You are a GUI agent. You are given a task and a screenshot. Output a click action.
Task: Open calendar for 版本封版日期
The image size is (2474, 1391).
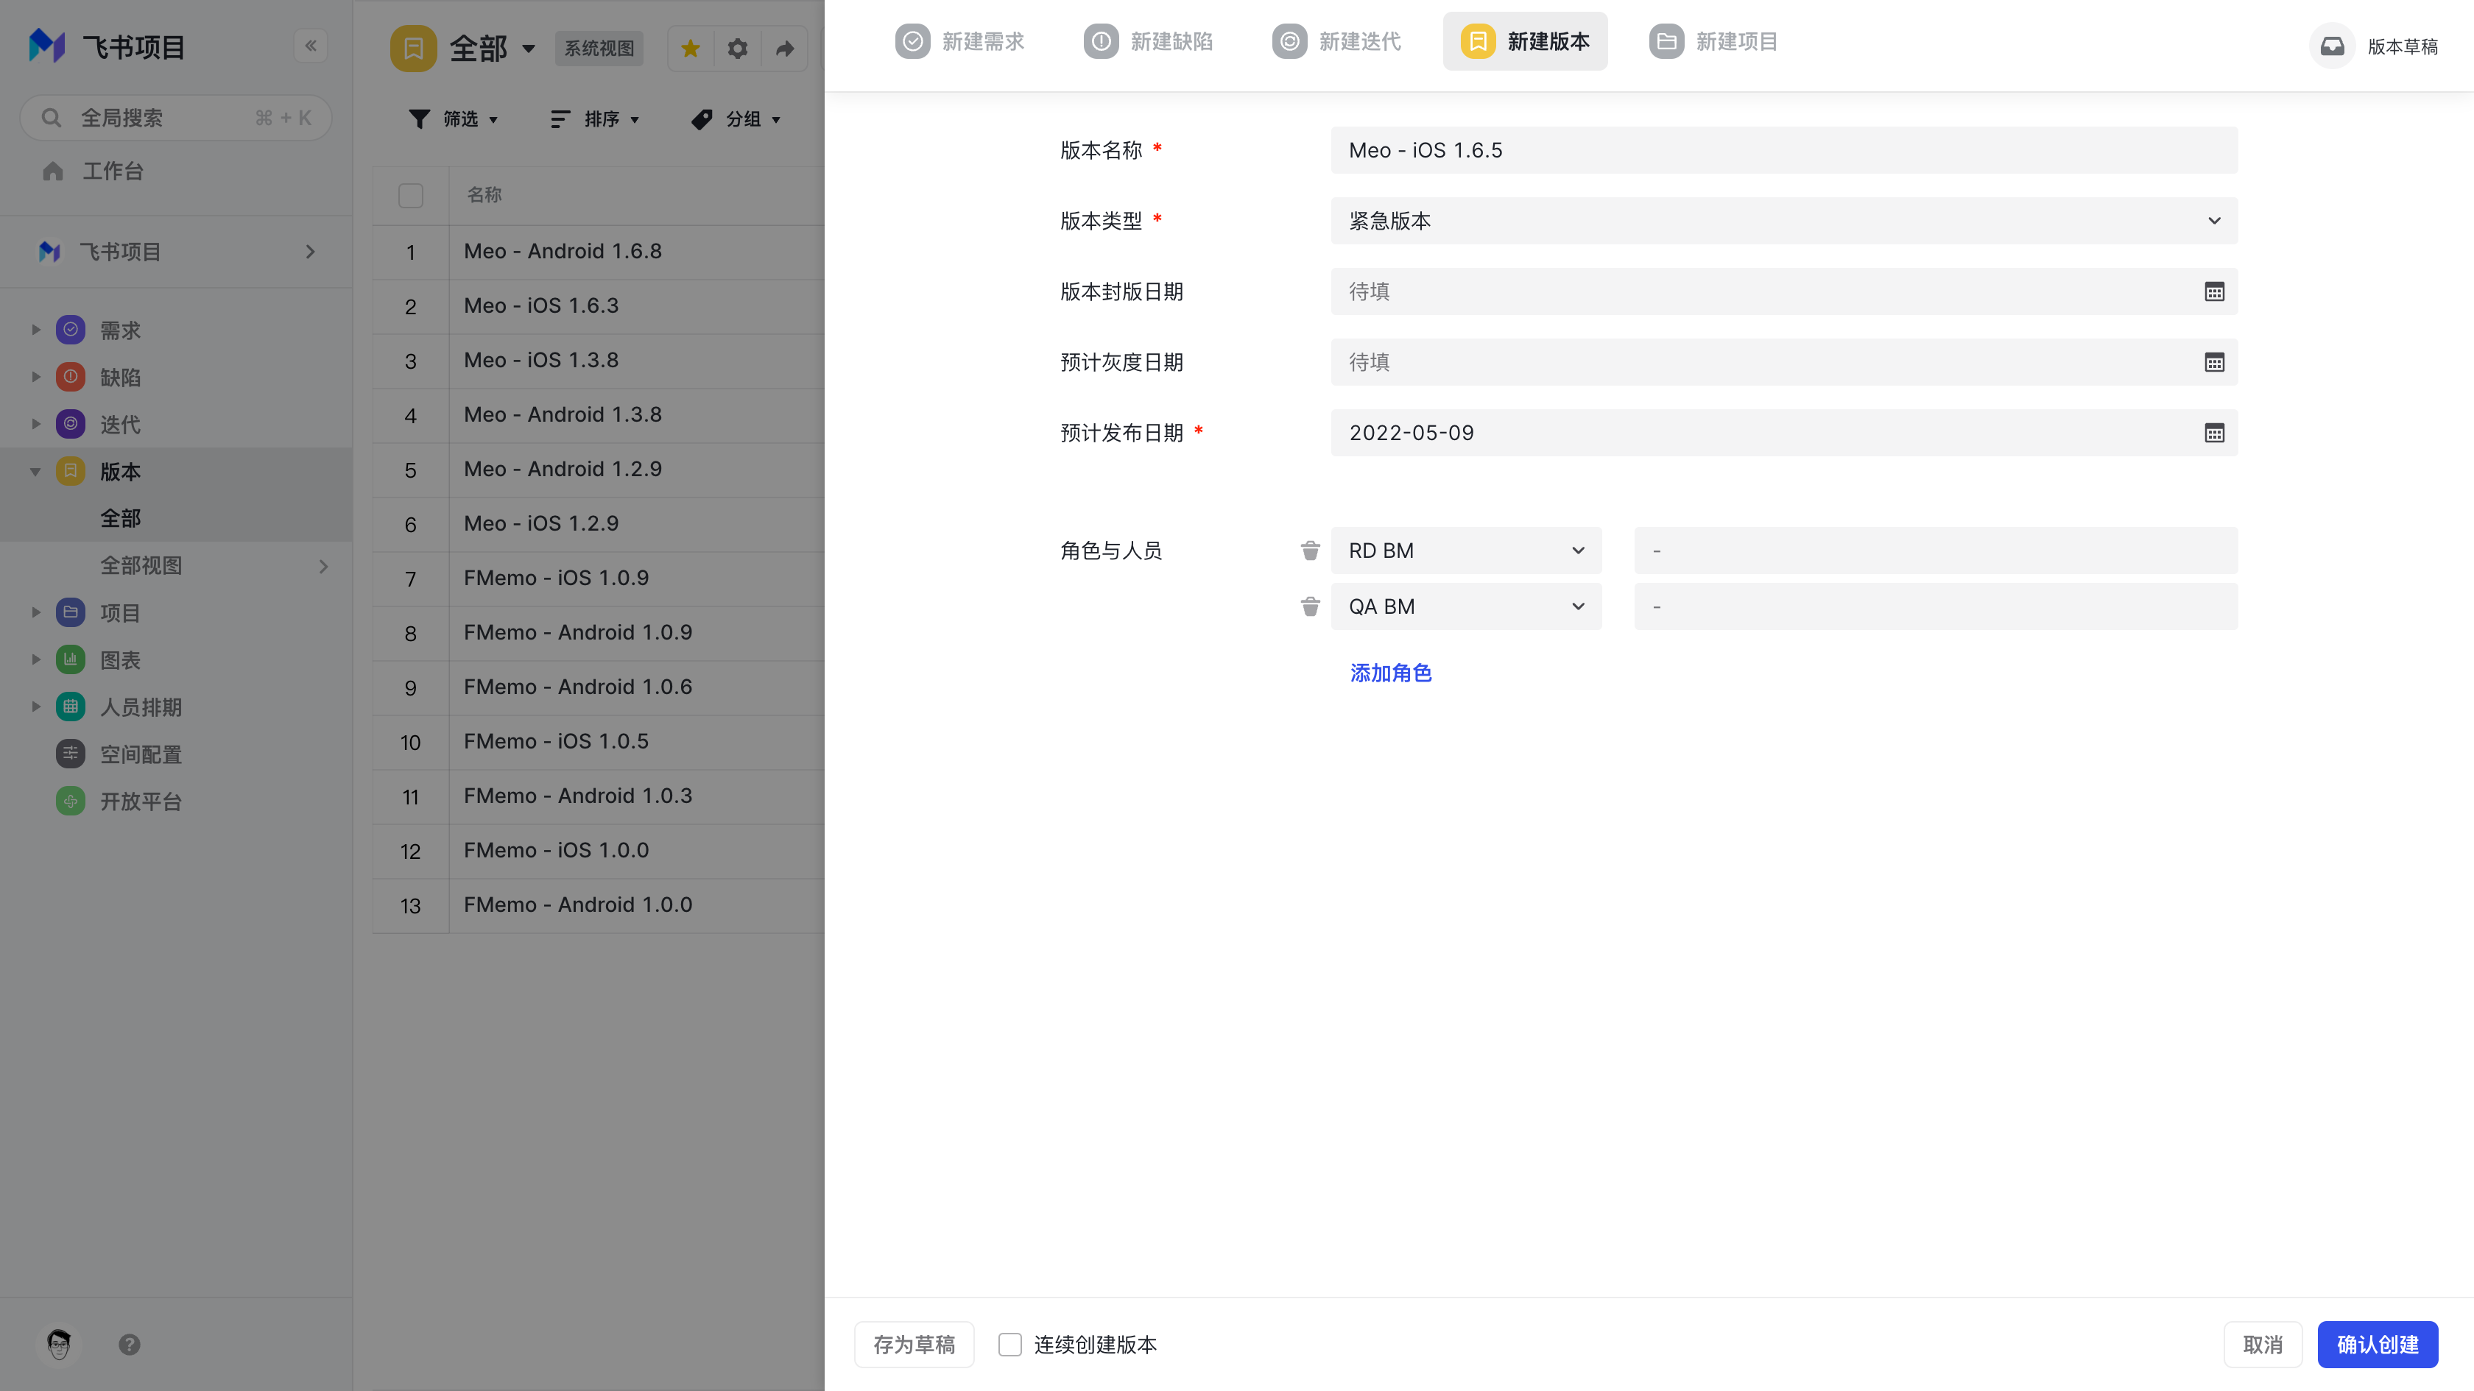(2214, 292)
